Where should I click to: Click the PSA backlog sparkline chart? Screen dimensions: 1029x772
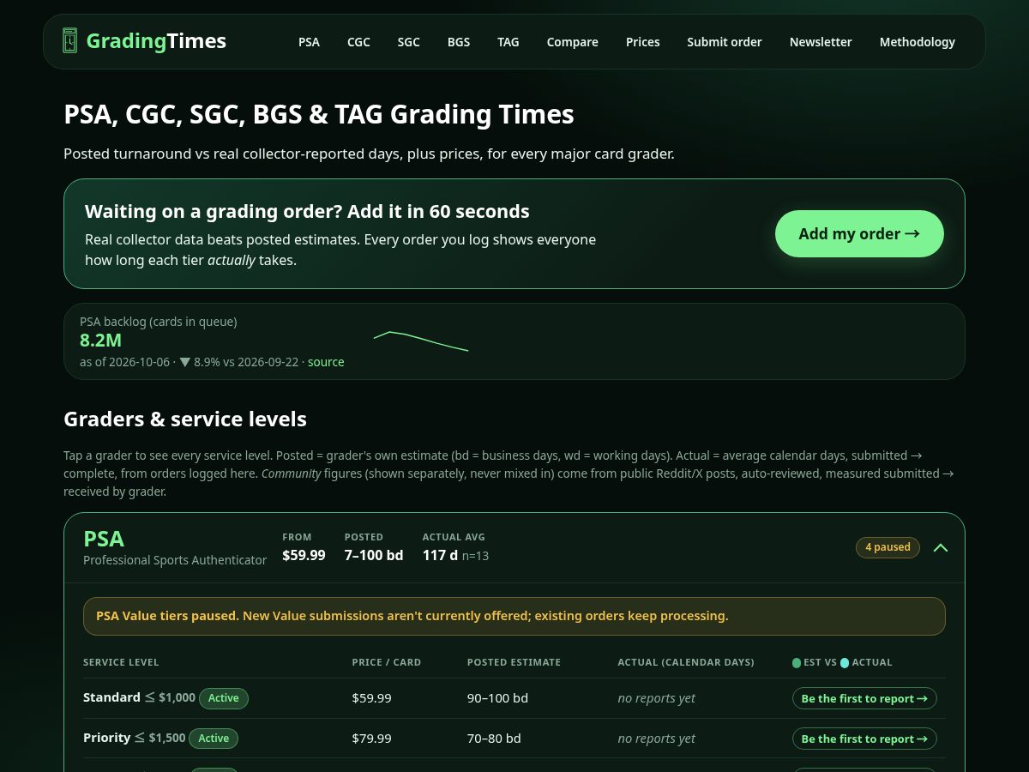tap(421, 341)
